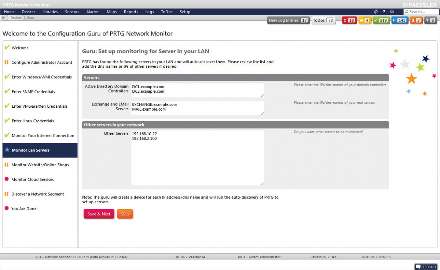Click the Search box in top bar
440x270 pixels.
421,12
